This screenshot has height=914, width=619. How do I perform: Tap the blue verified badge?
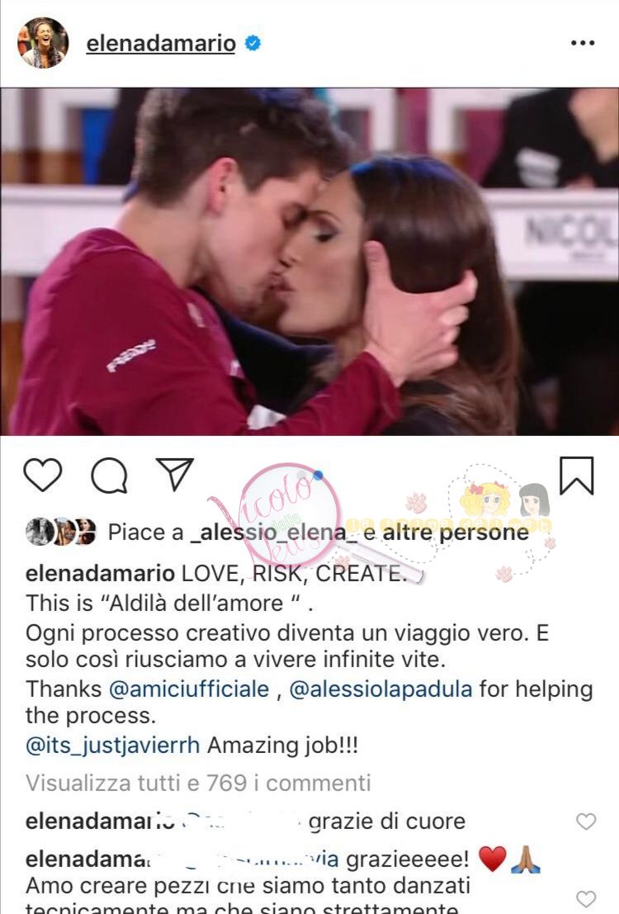(253, 43)
